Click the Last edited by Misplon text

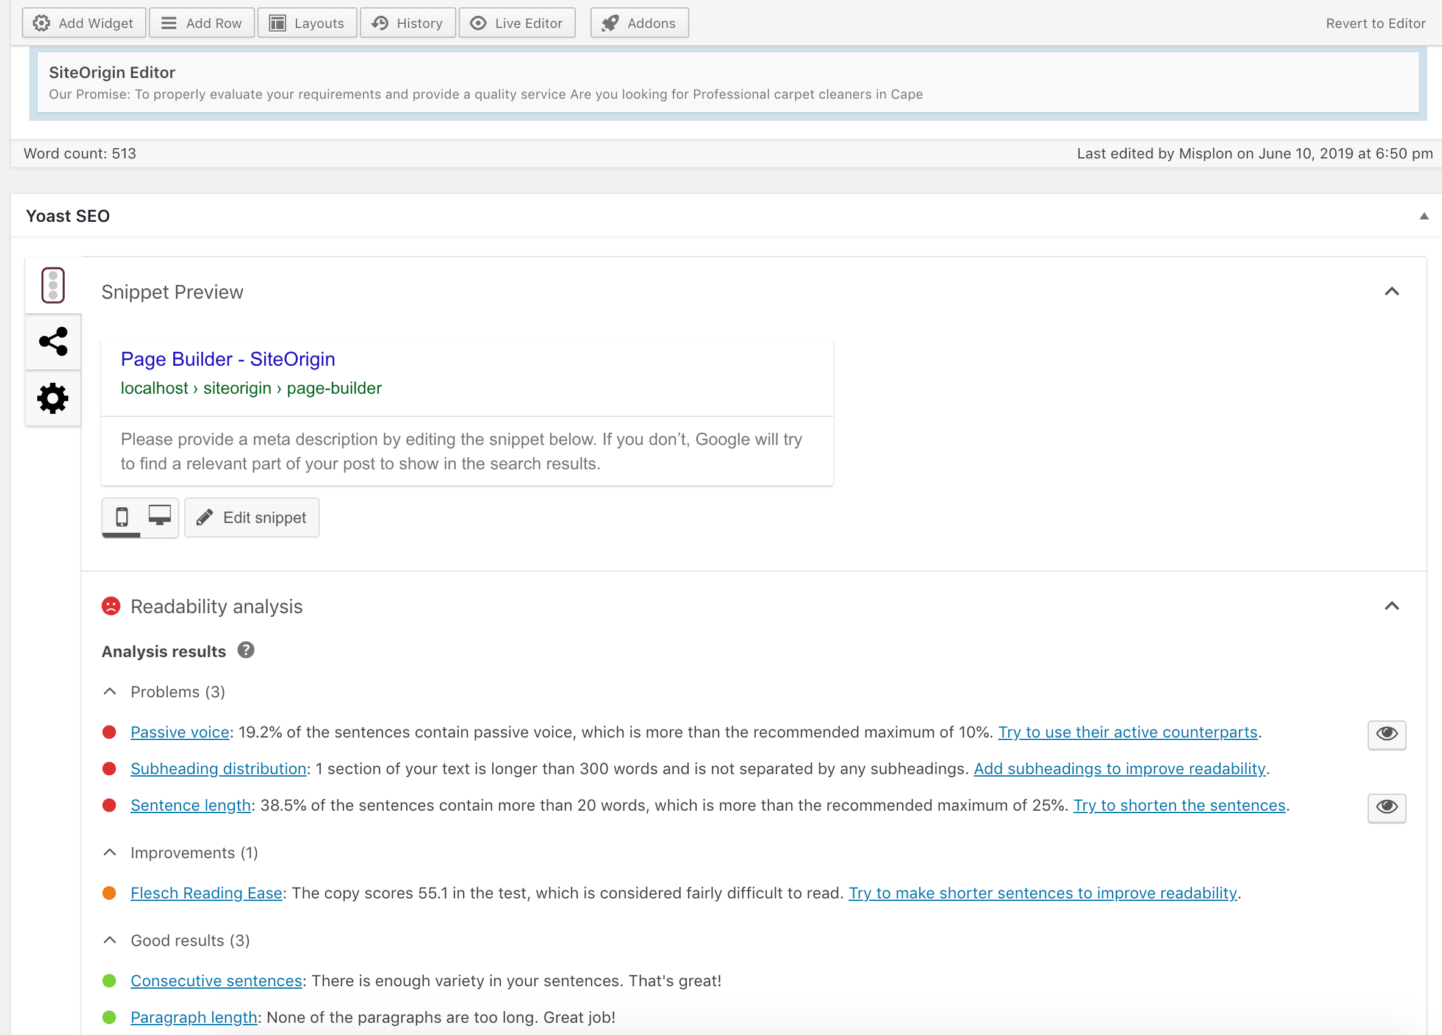1255,153
